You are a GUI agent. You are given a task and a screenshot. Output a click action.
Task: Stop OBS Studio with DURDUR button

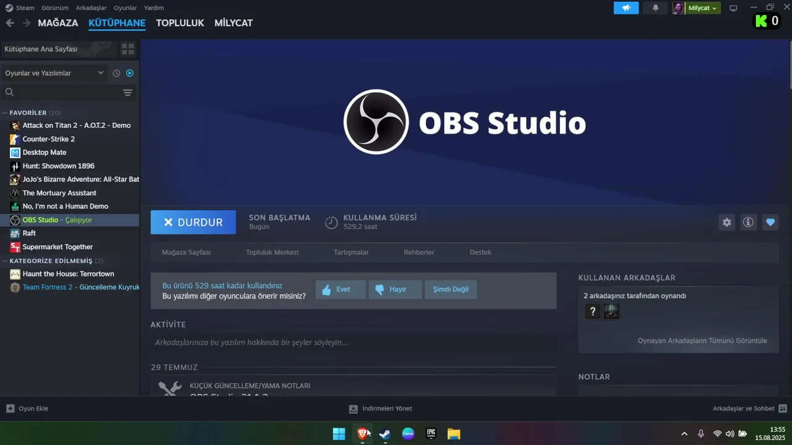193,222
